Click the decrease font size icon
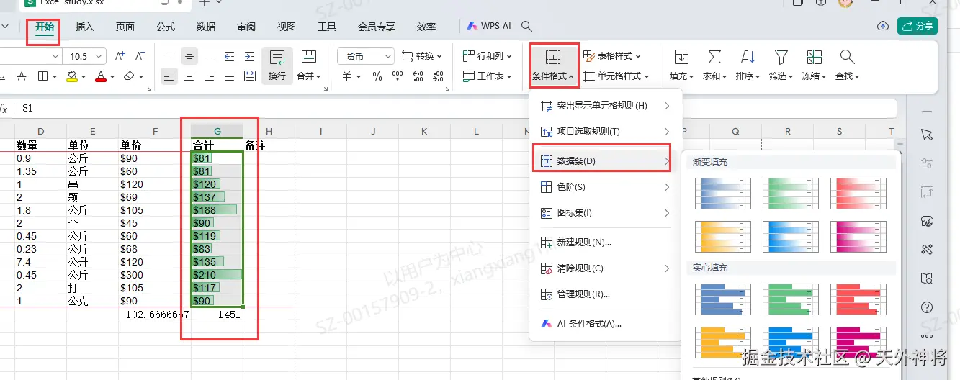 tap(140, 56)
